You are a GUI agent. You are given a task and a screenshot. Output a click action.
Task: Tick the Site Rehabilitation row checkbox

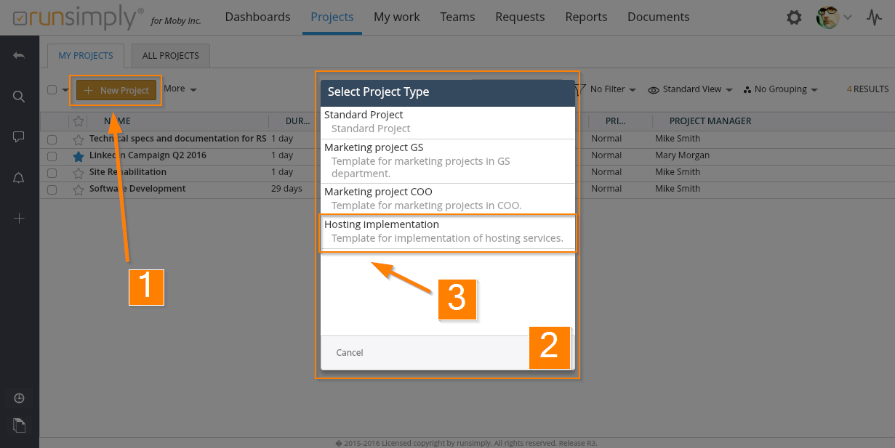pyautogui.click(x=52, y=173)
